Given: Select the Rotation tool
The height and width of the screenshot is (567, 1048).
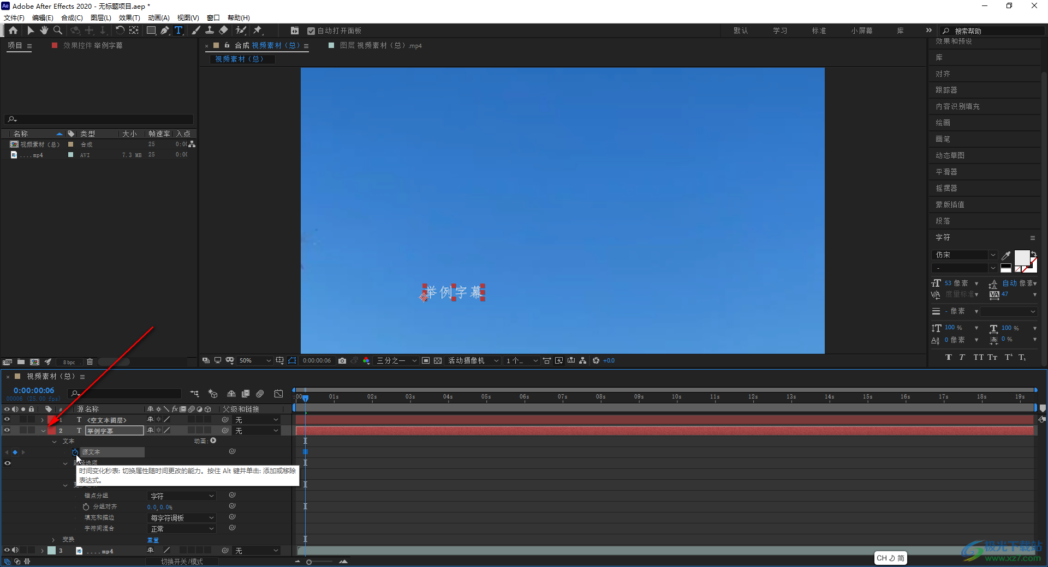Looking at the screenshot, I should pyautogui.click(x=120, y=31).
